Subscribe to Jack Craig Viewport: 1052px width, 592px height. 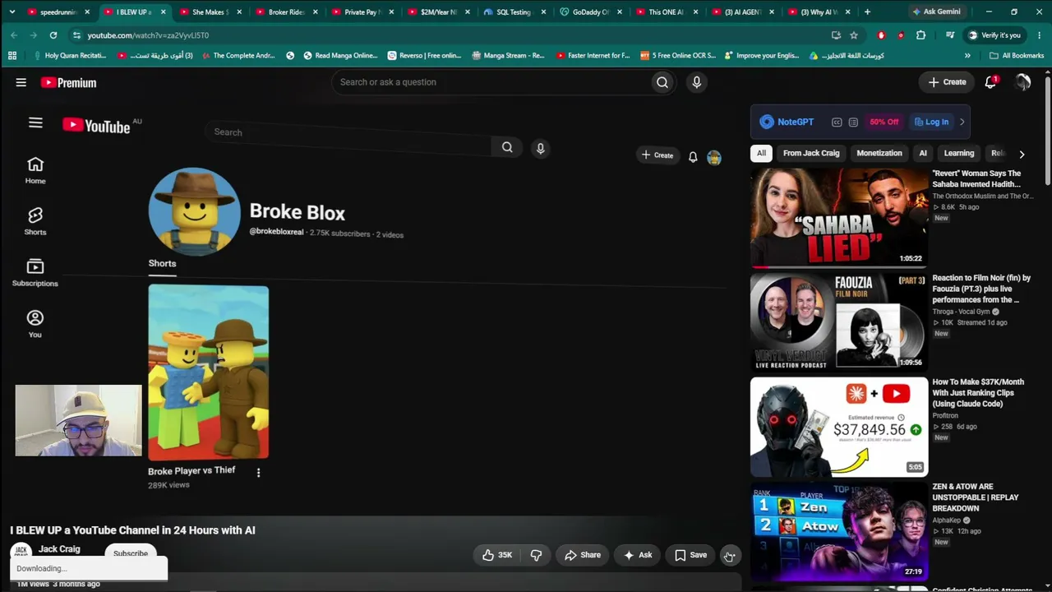point(131,553)
